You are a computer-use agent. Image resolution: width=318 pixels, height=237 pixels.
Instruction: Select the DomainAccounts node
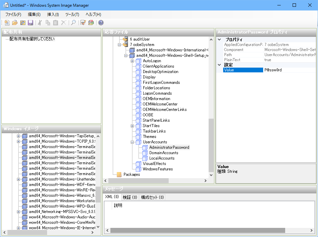click(x=164, y=153)
